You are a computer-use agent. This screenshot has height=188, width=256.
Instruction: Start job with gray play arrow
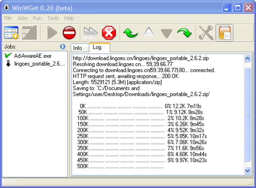pyautogui.click(x=52, y=33)
